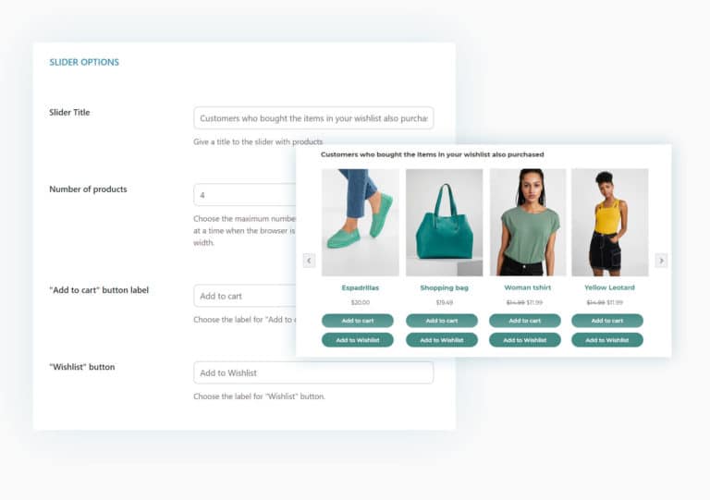Click the next slide arrow in the slider
The image size is (710, 500).
(x=661, y=261)
